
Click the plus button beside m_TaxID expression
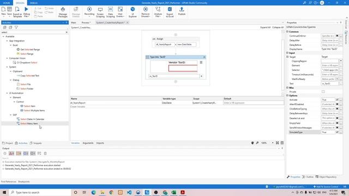pyautogui.click(x=202, y=76)
